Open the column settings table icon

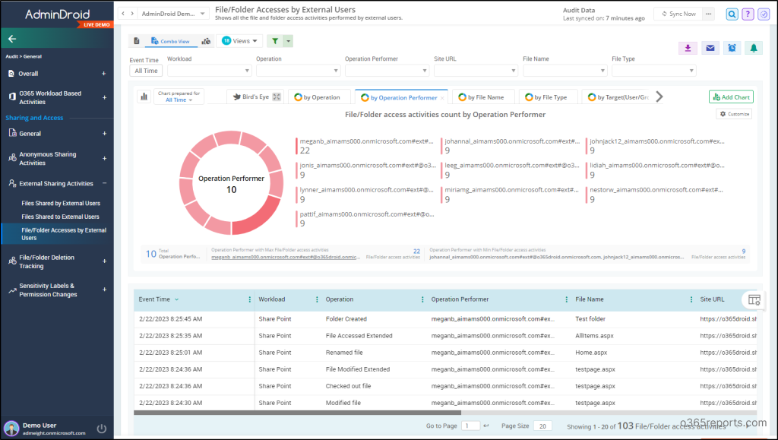point(754,299)
